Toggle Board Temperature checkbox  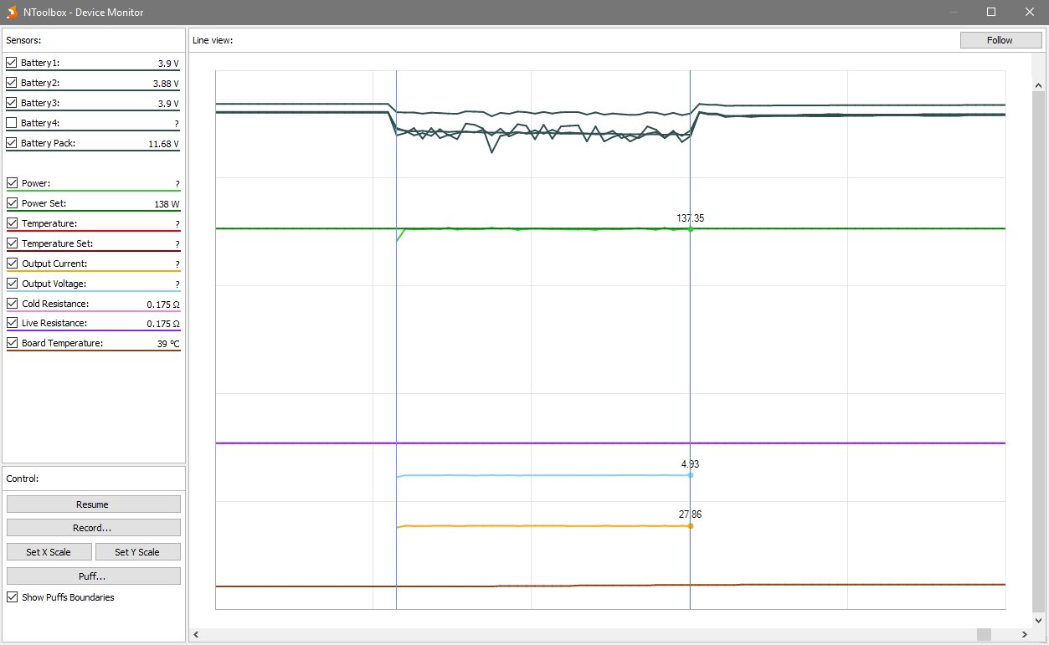click(12, 343)
